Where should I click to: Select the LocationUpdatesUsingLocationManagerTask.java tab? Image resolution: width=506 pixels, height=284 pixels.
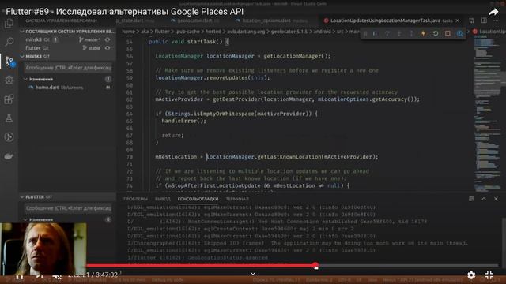[385, 21]
